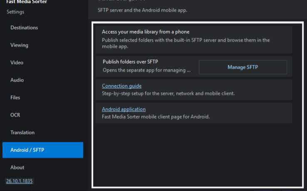Viewport: 307px width, 191px height.
Task: Open the Destinations settings section
Action: point(43,27)
